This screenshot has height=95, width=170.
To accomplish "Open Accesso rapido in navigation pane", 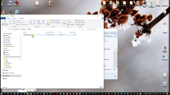I will click(8, 34).
